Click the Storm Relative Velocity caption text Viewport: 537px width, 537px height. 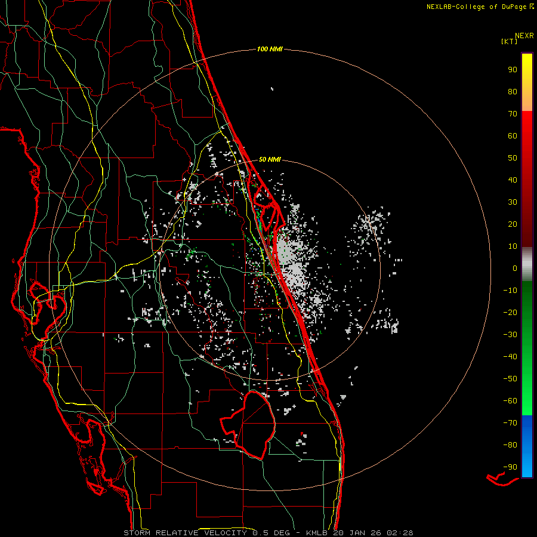[268, 533]
